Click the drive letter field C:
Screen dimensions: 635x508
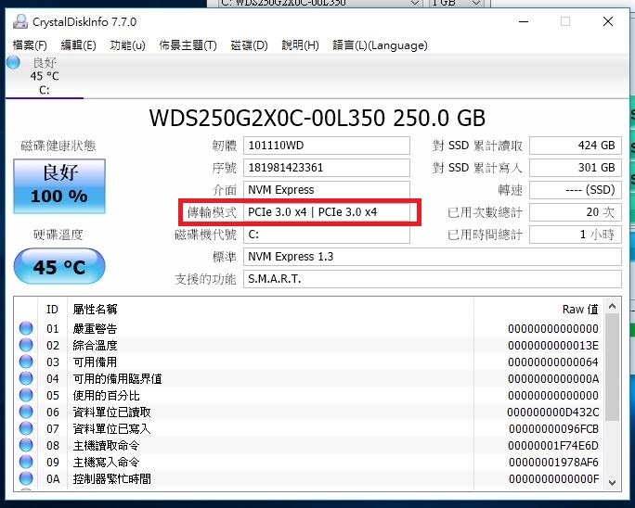tap(327, 235)
